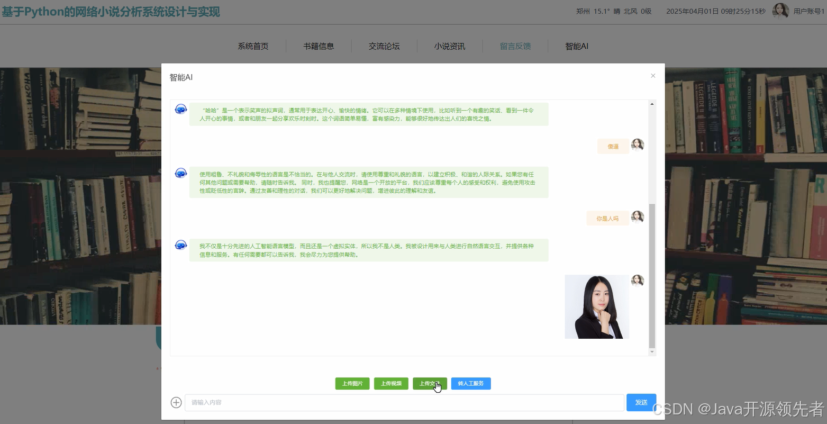Click the small user avatar above the portrait photo
This screenshot has height=424, width=827.
click(638, 280)
